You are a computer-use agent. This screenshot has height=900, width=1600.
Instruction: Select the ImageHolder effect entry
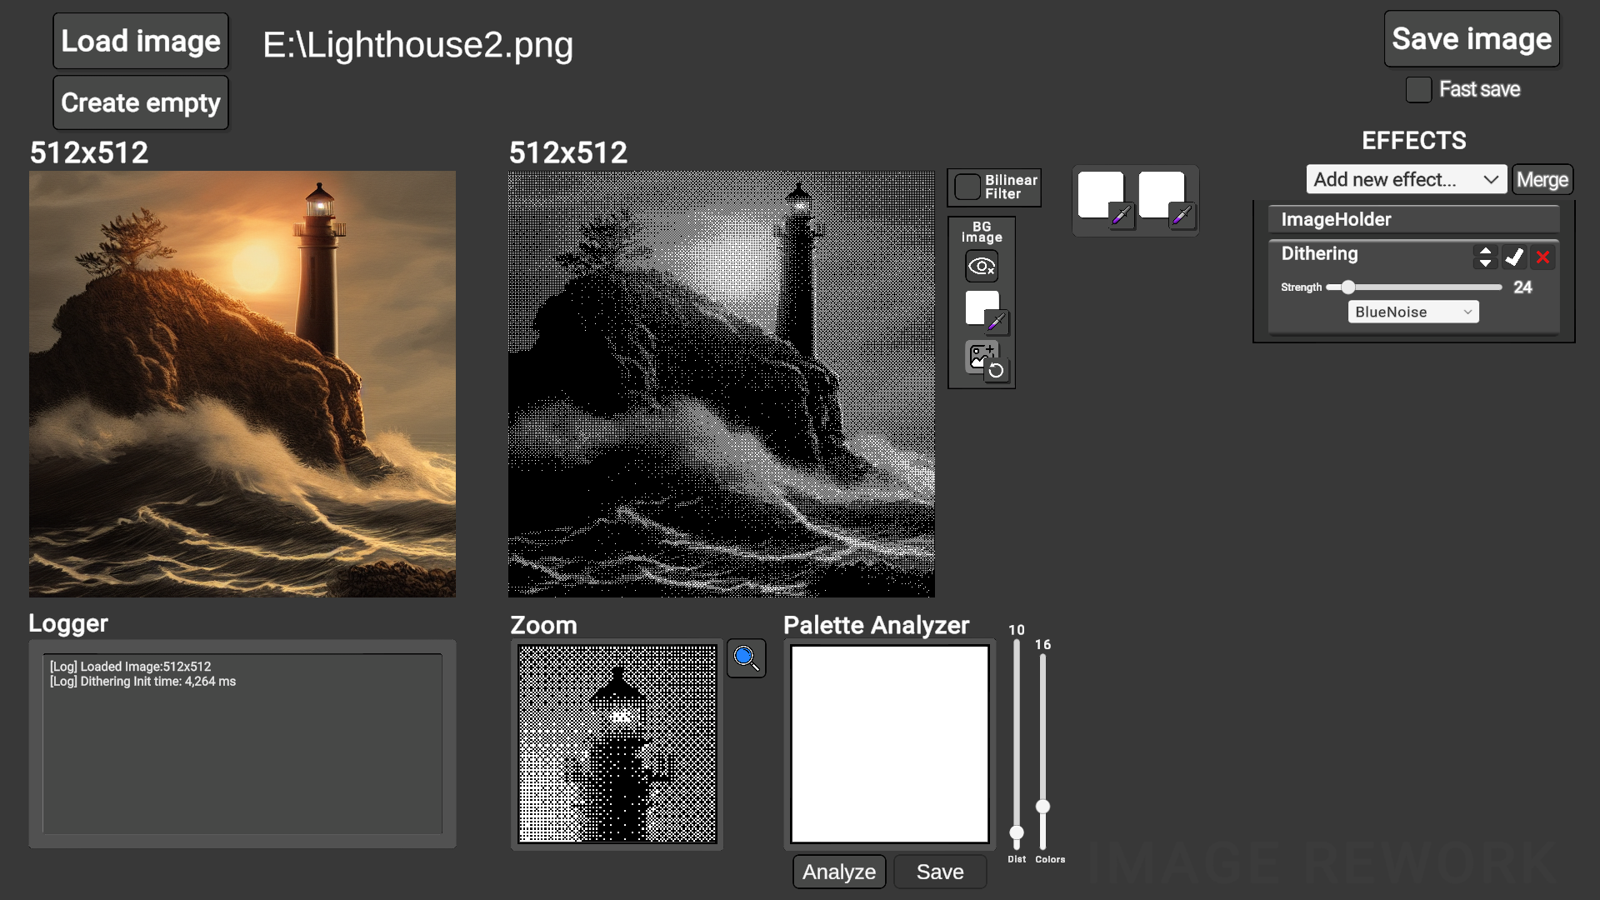pos(1412,219)
